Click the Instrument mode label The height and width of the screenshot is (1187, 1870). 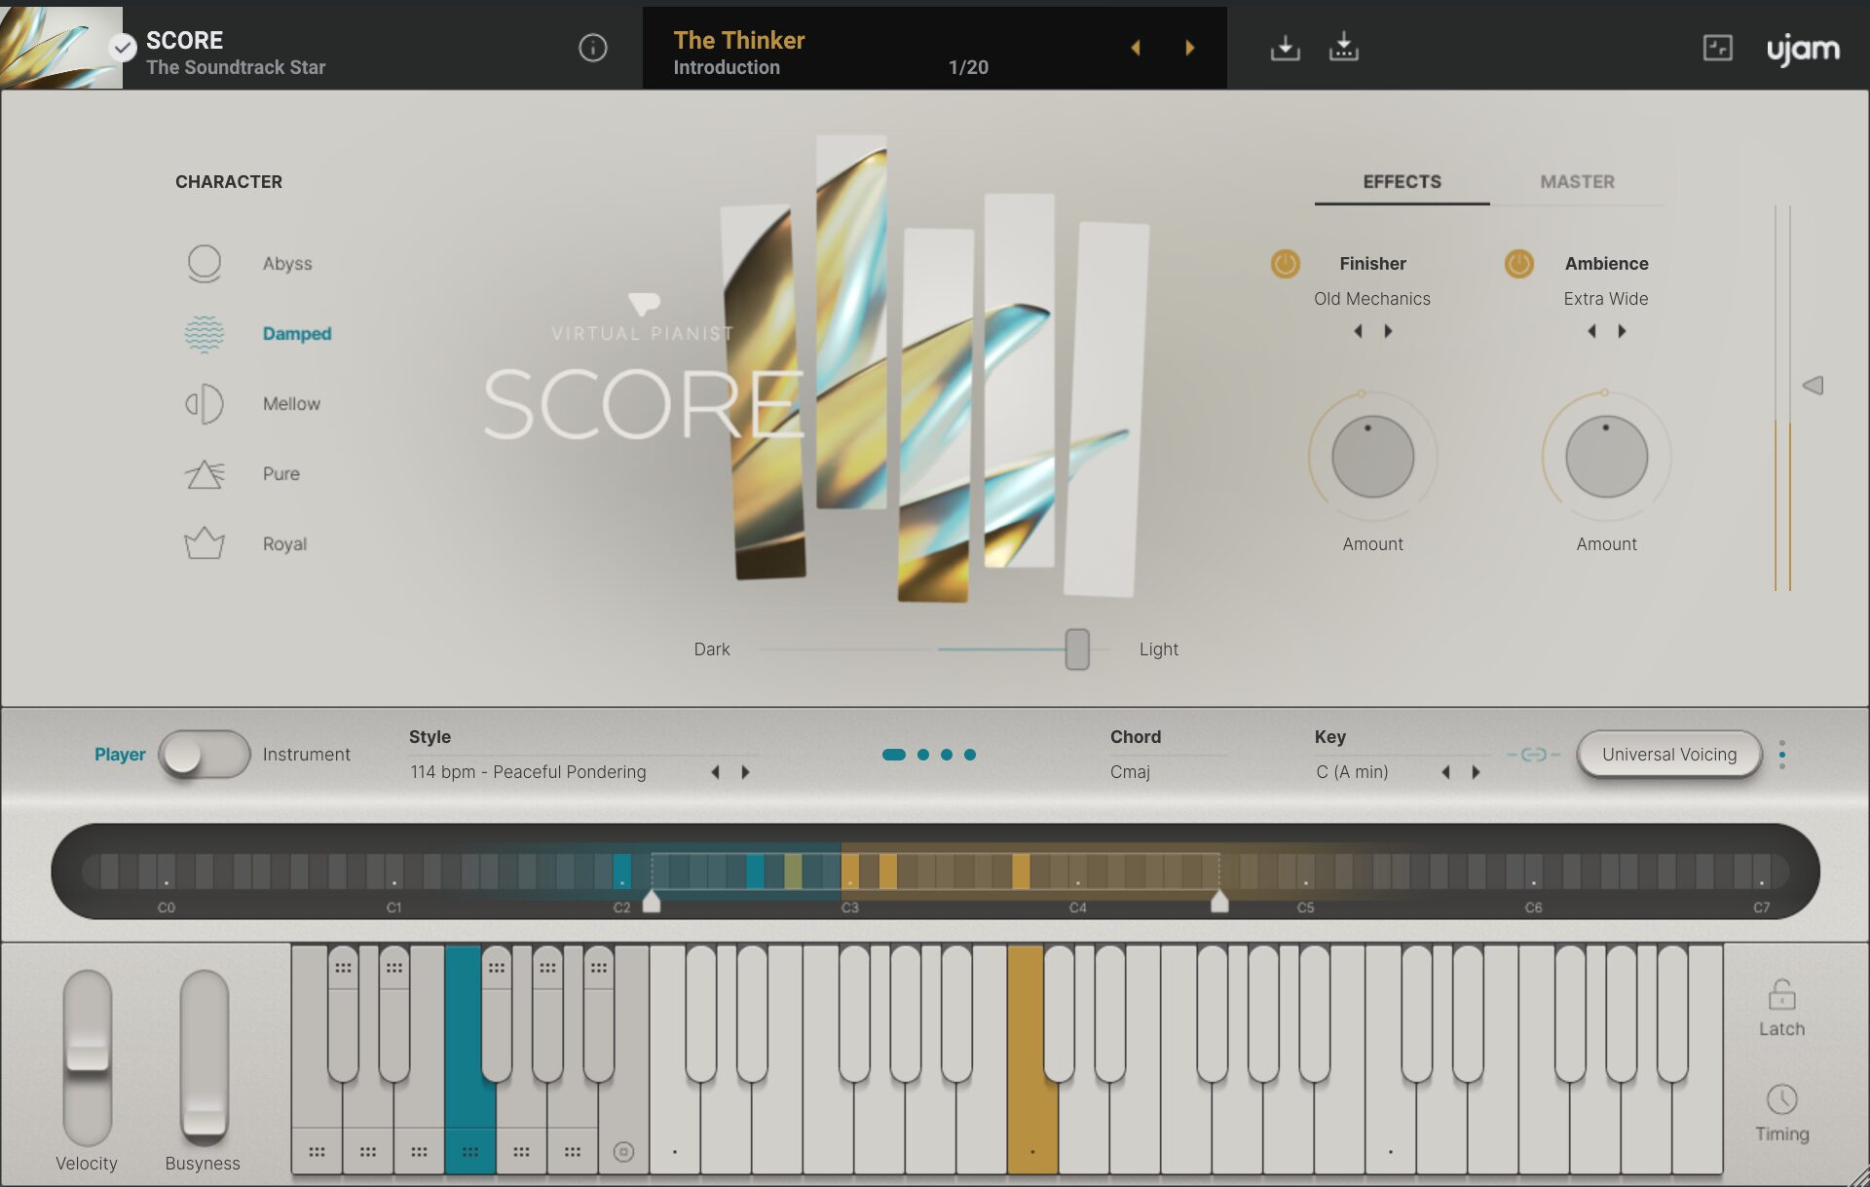coord(306,755)
